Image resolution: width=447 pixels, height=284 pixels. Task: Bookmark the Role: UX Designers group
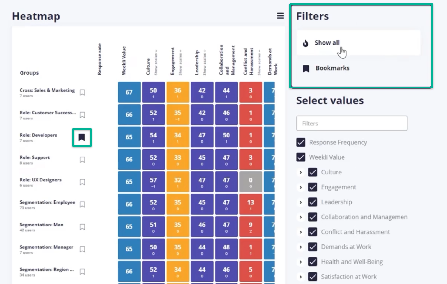click(82, 182)
